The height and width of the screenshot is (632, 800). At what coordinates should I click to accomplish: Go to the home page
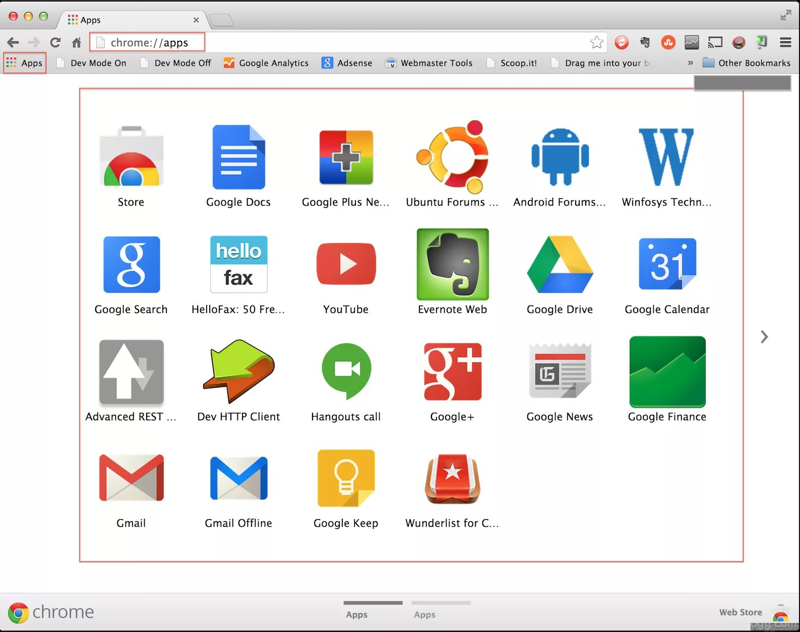[x=77, y=43]
